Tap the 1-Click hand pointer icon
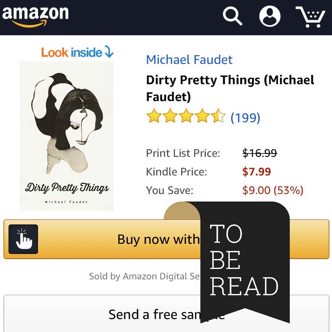The height and width of the screenshot is (332, 332). pyautogui.click(x=23, y=239)
